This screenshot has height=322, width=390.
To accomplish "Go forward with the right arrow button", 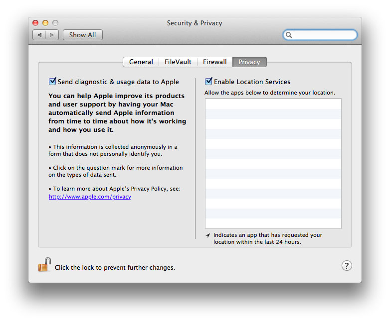I will coord(52,35).
